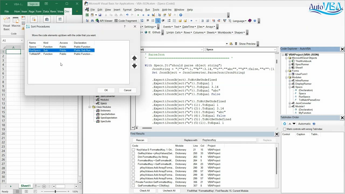Click the Excel Normal view icon in status bar
This screenshot has height=194, width=345.
tap(17, 191)
